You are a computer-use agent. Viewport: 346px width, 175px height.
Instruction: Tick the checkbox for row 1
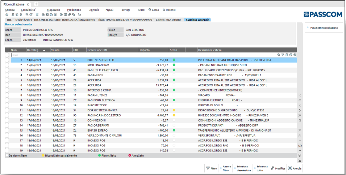(7, 60)
